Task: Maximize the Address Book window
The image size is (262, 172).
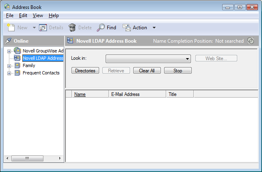Action: [x=240, y=7]
